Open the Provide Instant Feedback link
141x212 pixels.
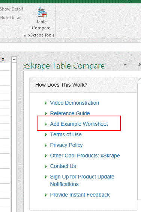(x=80, y=195)
